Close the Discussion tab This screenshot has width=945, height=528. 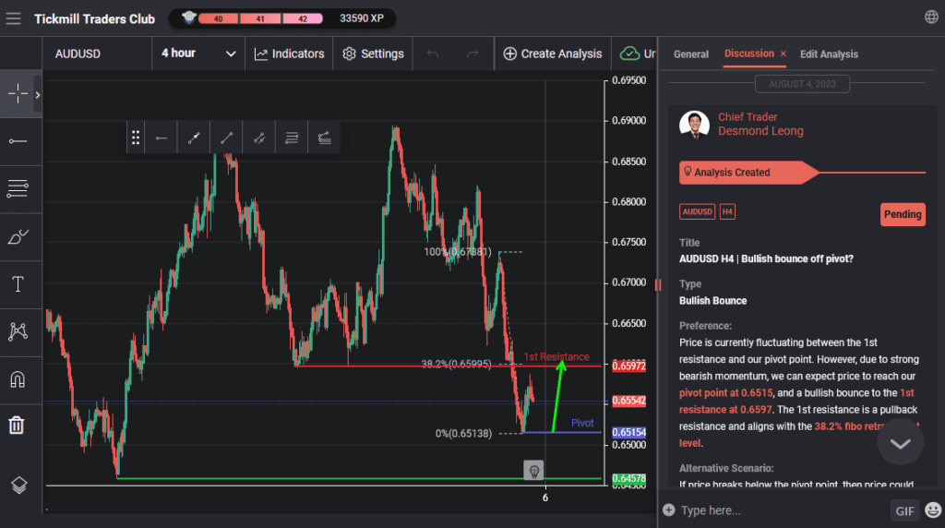click(784, 54)
